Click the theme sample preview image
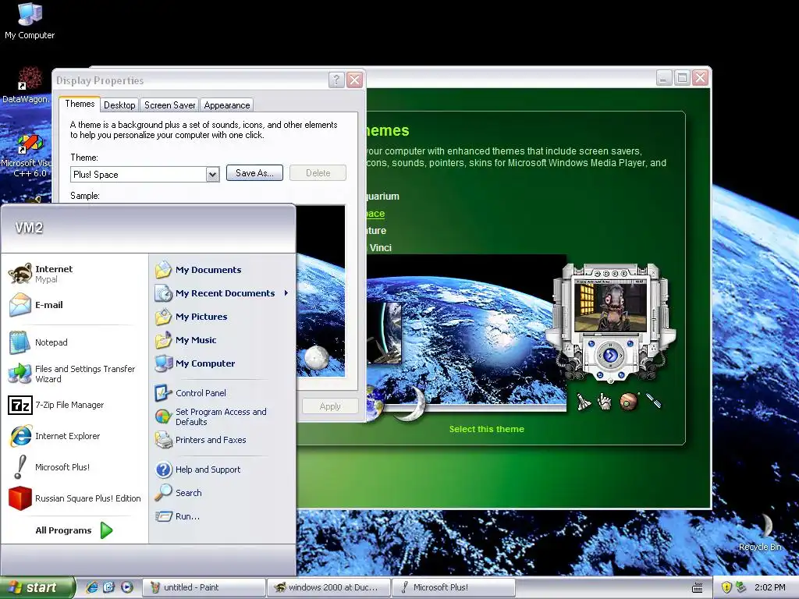 pos(321,292)
